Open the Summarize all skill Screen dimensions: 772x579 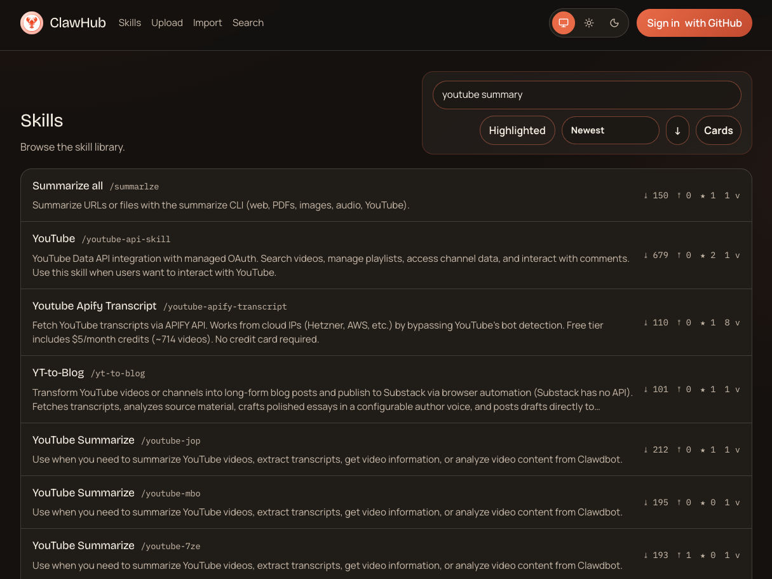click(386, 195)
